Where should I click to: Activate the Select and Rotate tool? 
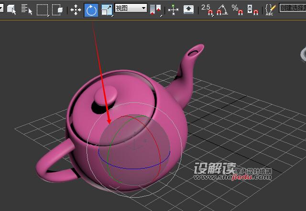(91, 9)
